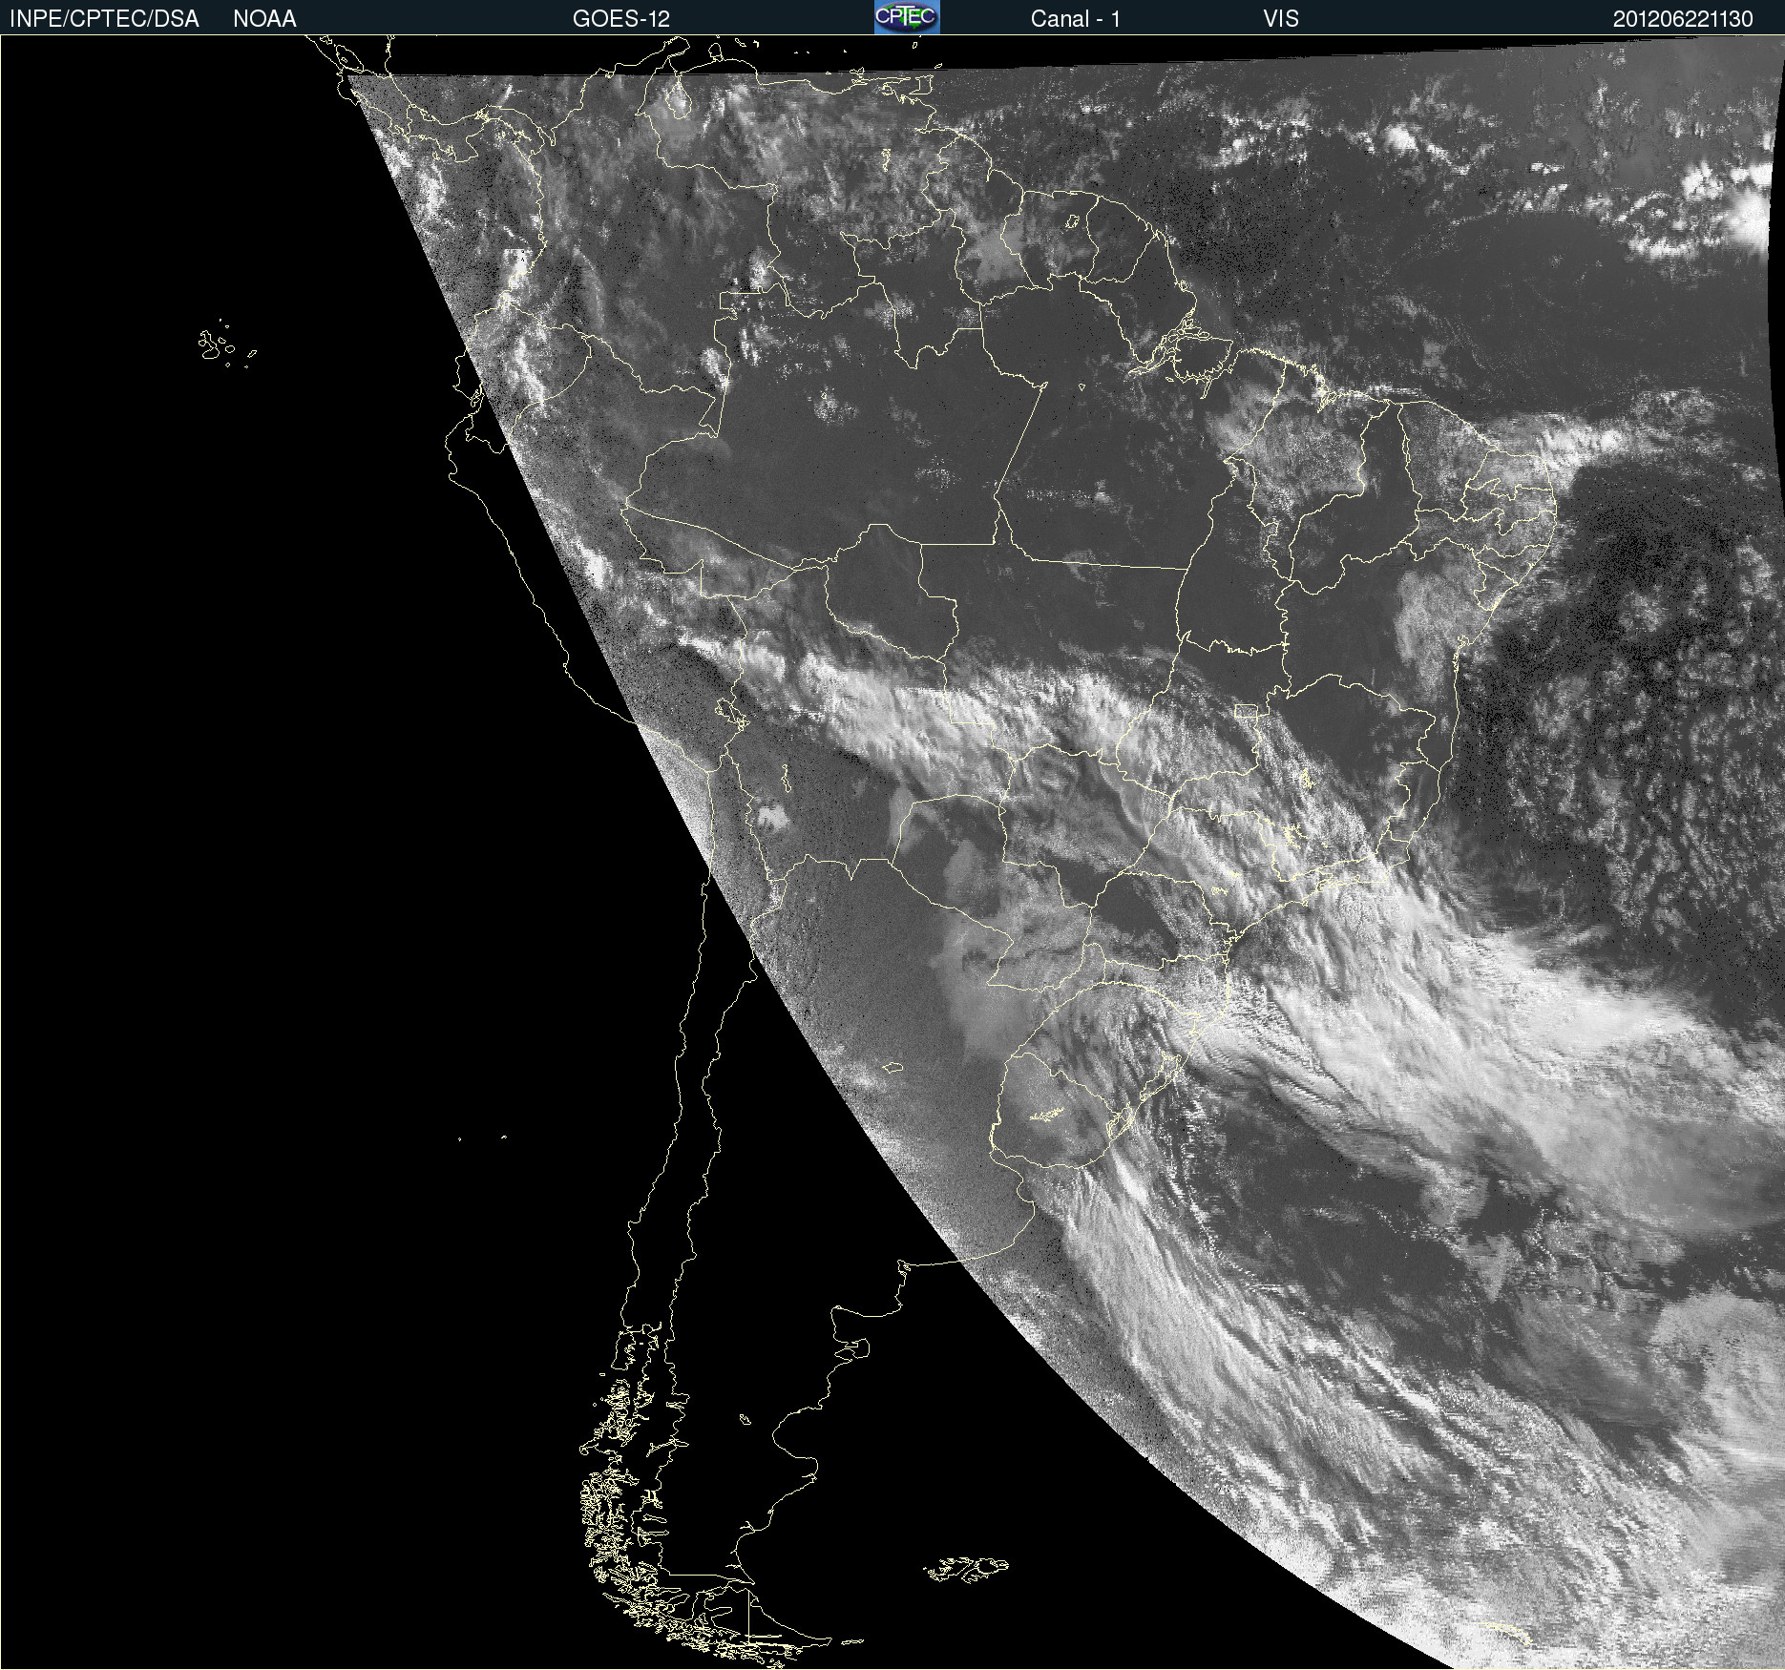1785x1670 pixels.
Task: Click the GOES-12 satellite label
Action: tap(621, 19)
